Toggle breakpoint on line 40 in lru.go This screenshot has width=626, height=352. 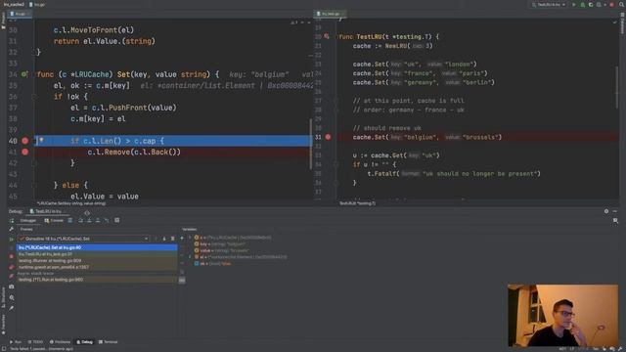25,141
